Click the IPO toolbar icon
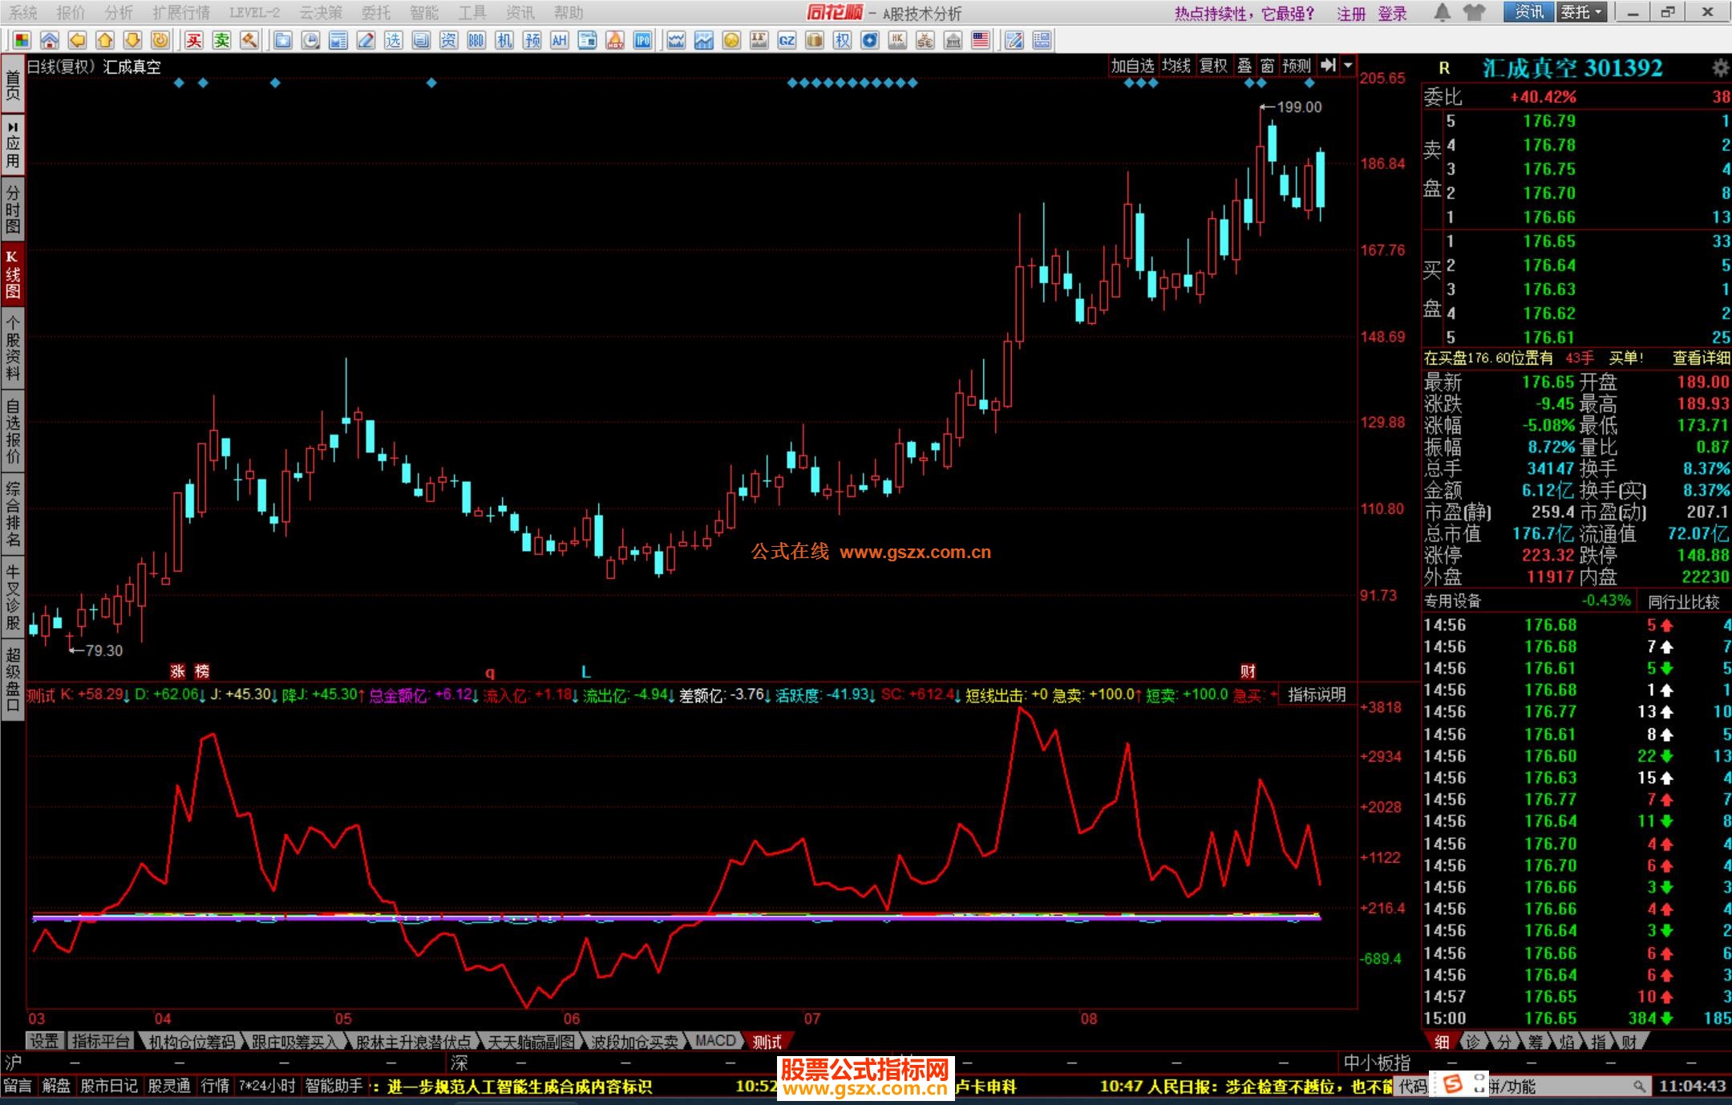The width and height of the screenshot is (1732, 1105). [642, 40]
